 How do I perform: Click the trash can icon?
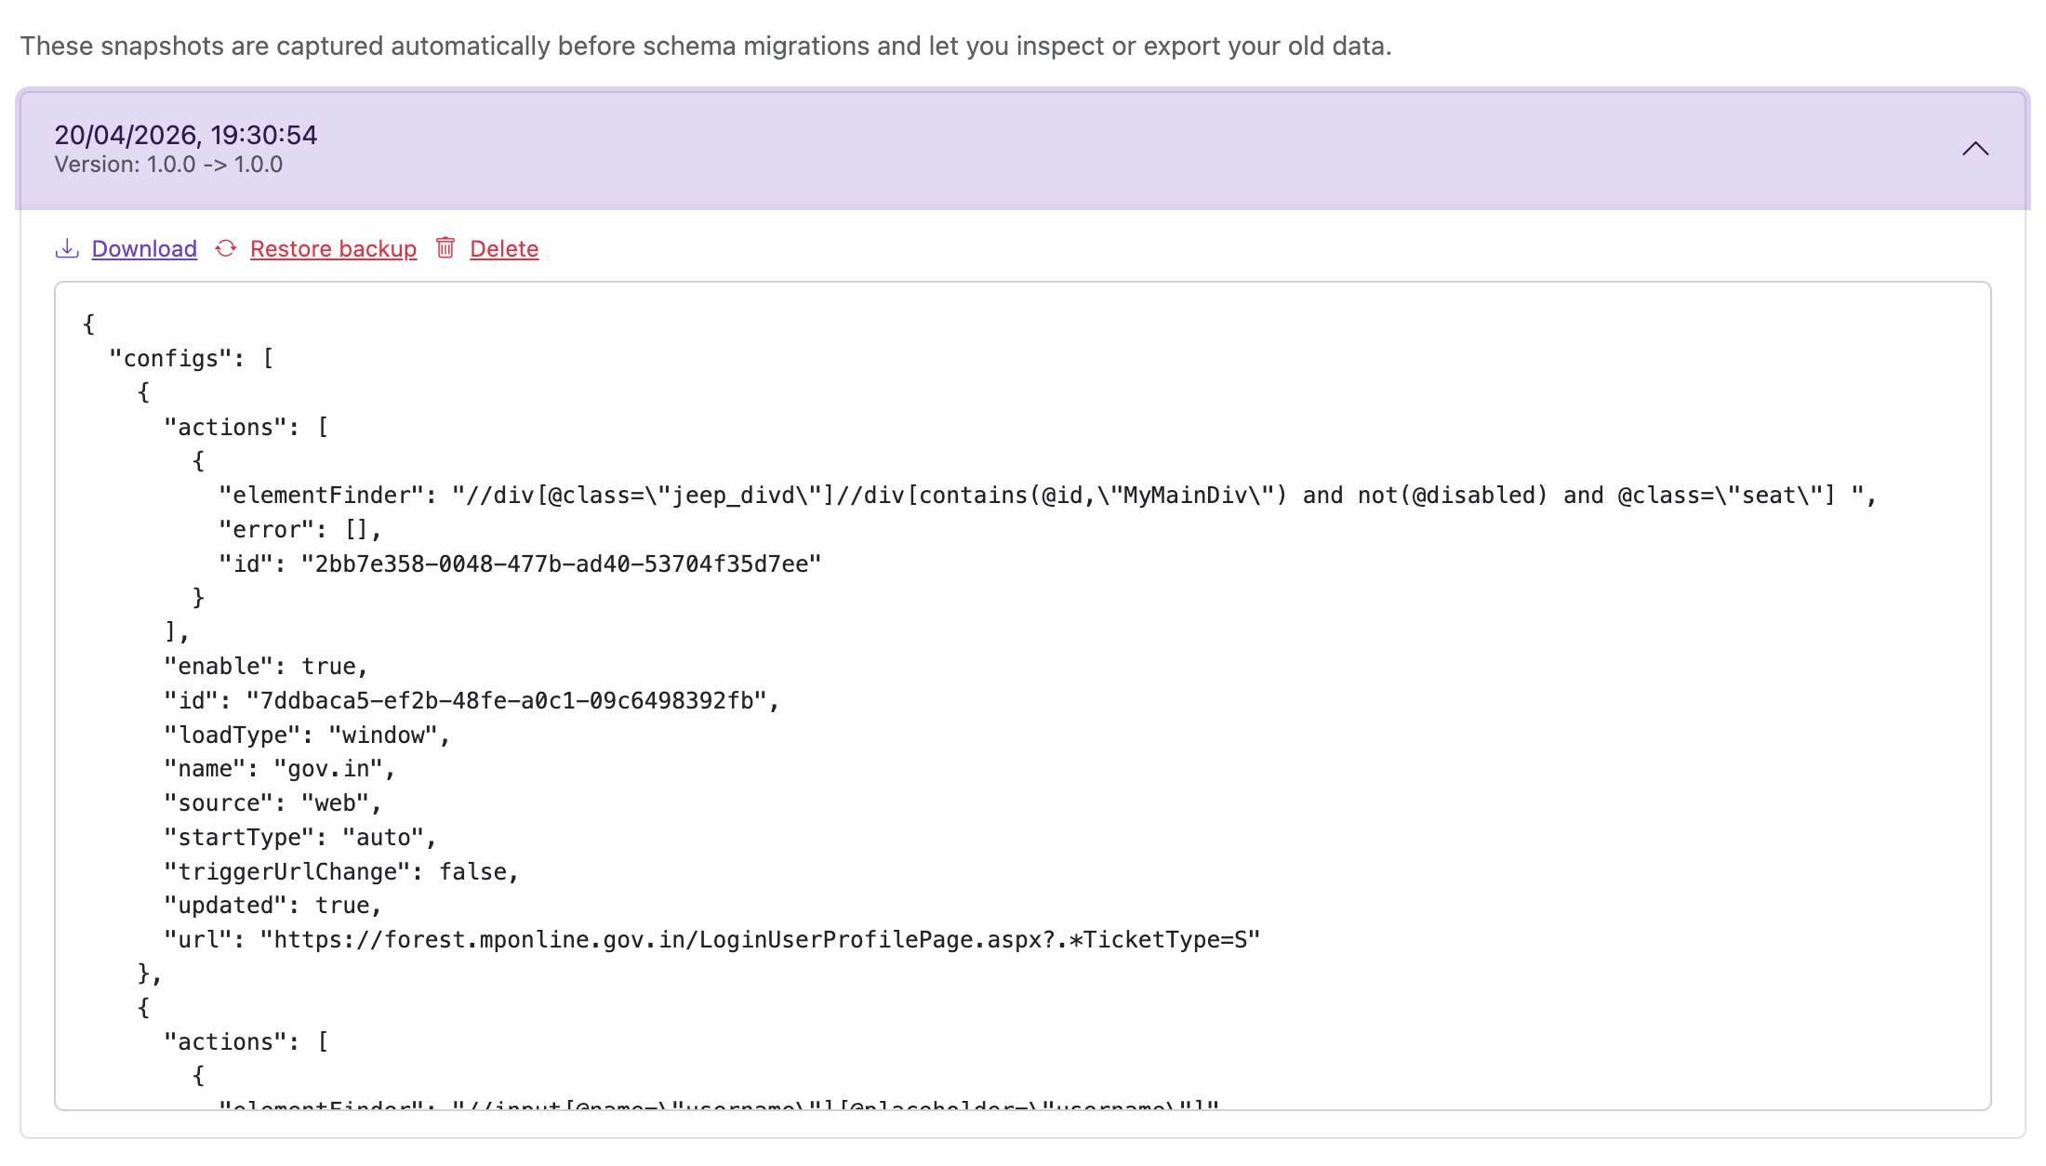coord(445,247)
